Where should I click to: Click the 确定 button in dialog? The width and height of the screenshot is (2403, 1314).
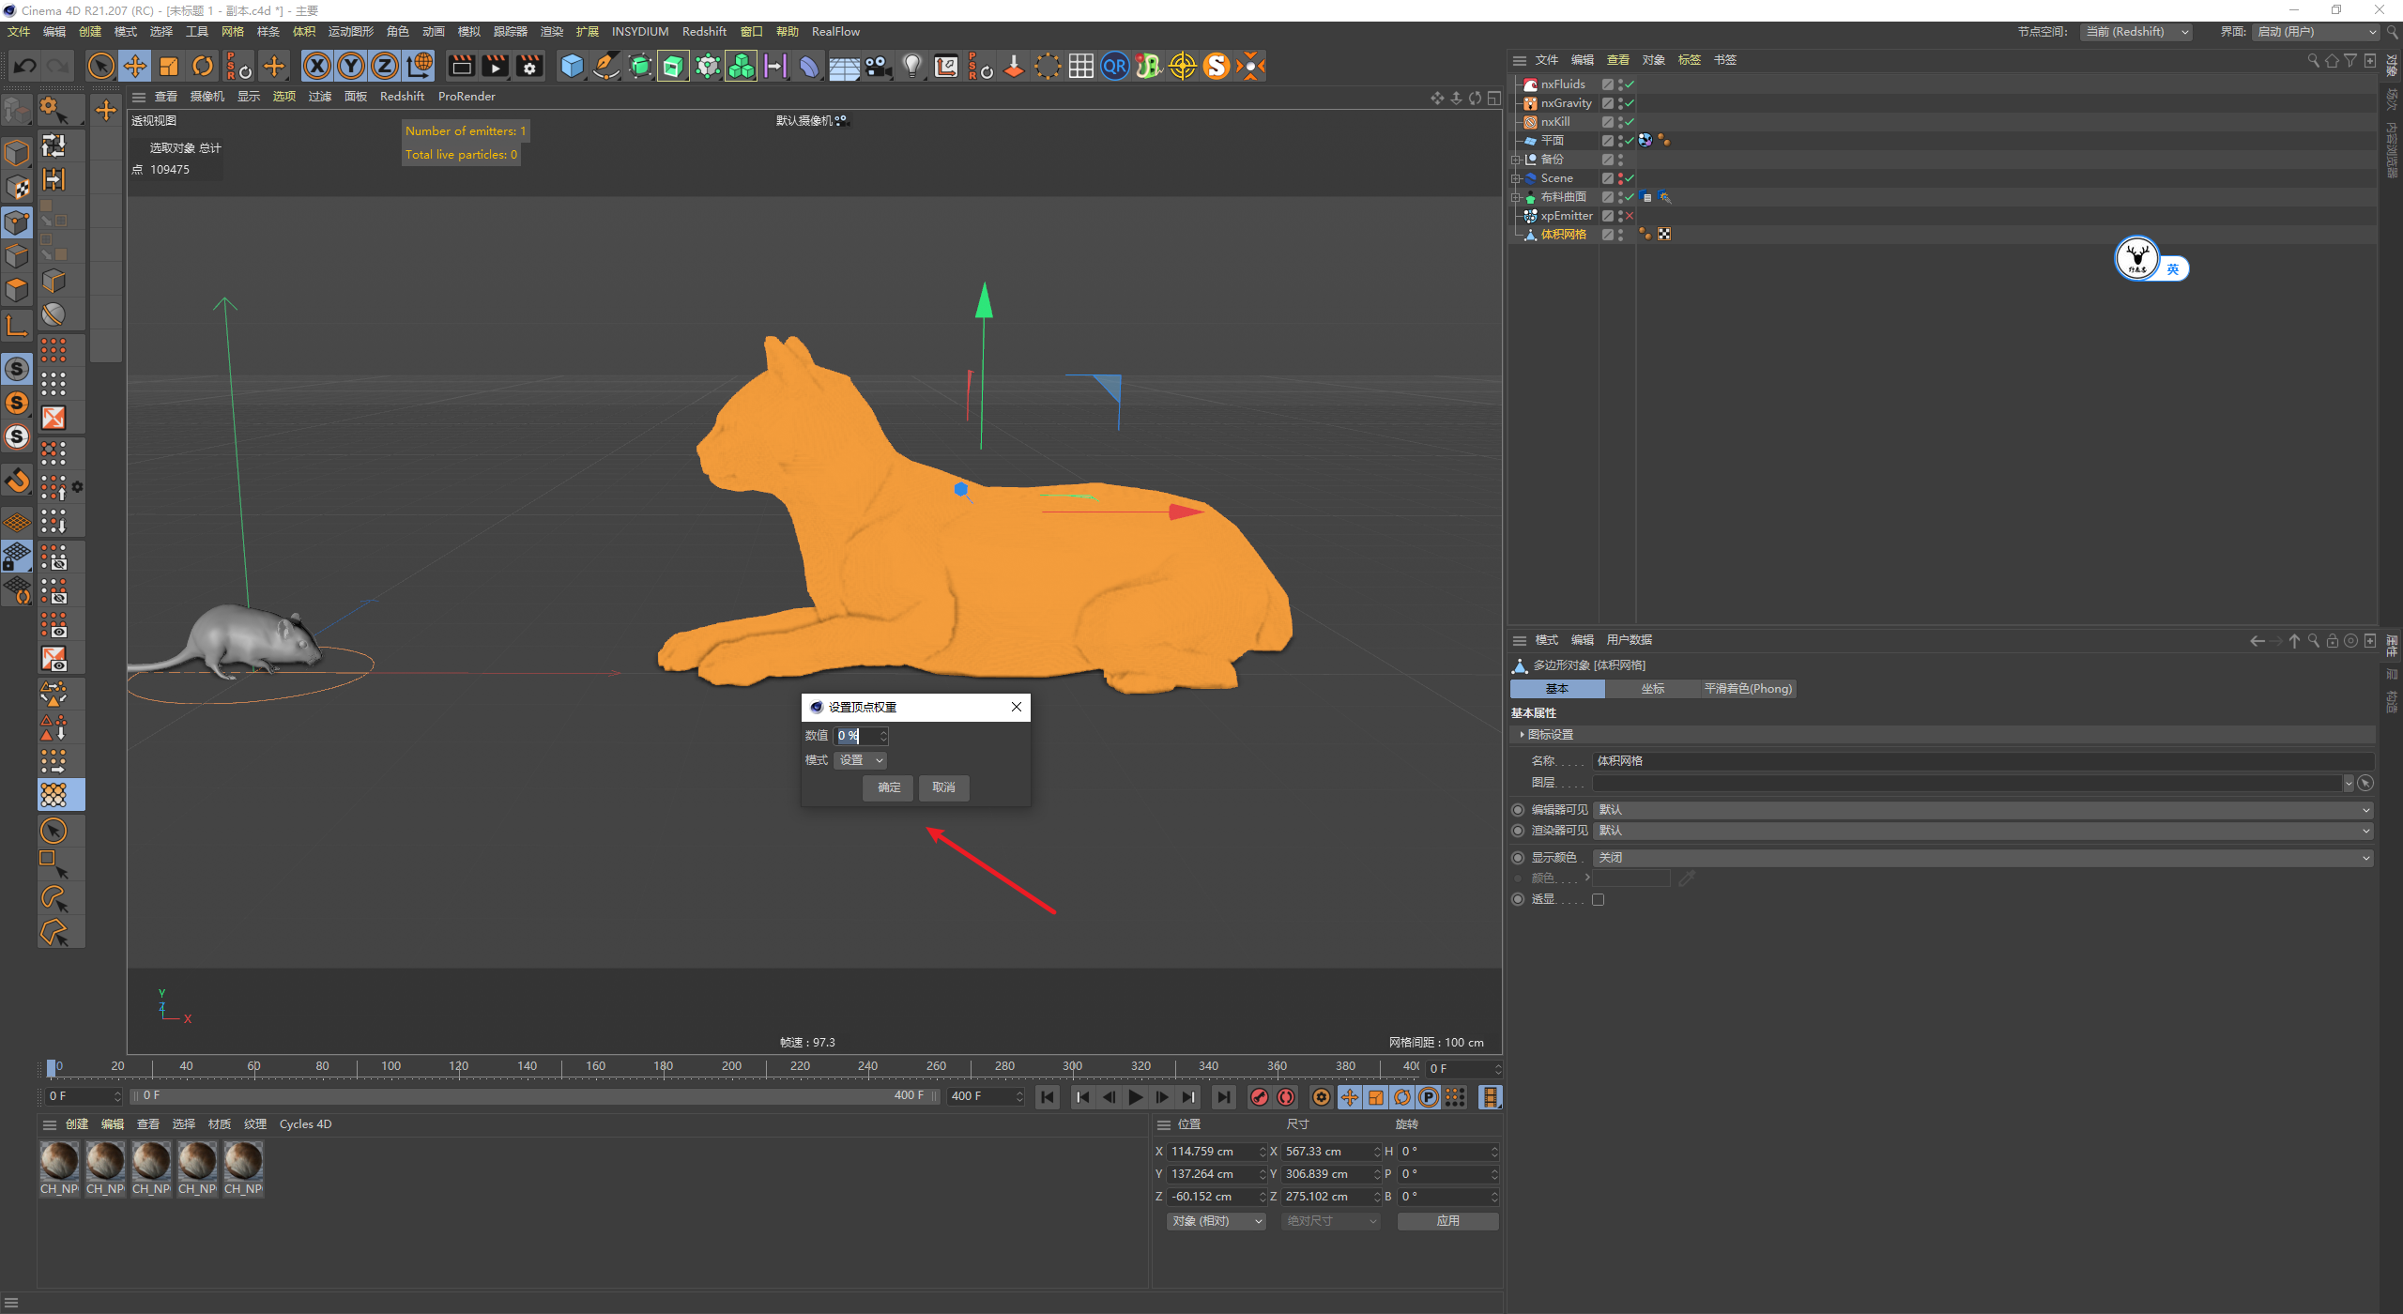(x=888, y=787)
